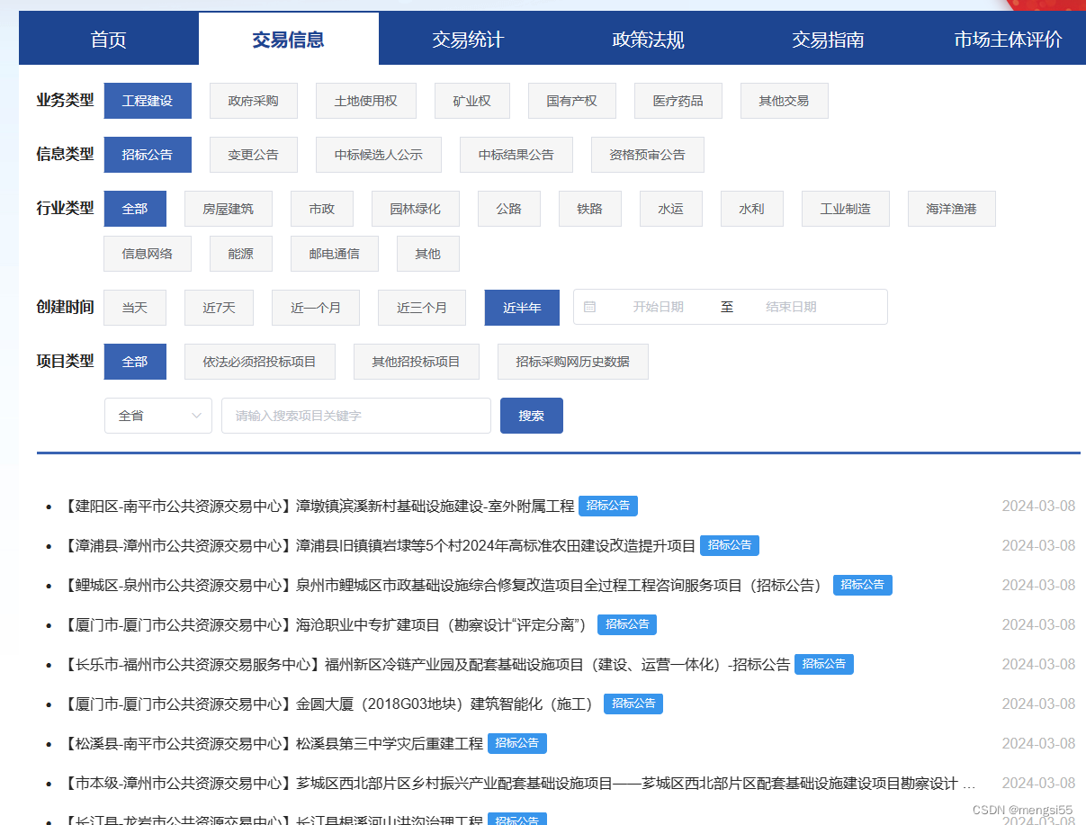Select the 水利 industry type option
The height and width of the screenshot is (825, 1086).
751,208
